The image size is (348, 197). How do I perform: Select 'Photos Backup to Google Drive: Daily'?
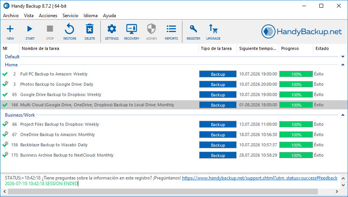[56, 84]
